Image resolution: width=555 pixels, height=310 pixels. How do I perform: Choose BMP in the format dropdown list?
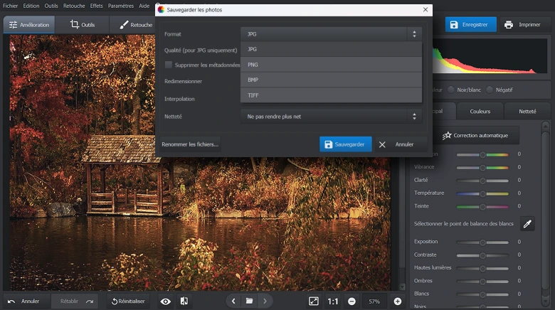pyautogui.click(x=331, y=80)
